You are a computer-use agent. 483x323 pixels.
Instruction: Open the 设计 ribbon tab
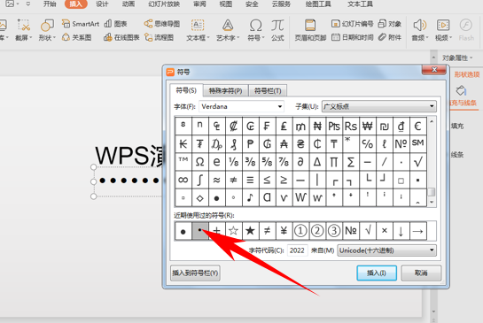[102, 4]
